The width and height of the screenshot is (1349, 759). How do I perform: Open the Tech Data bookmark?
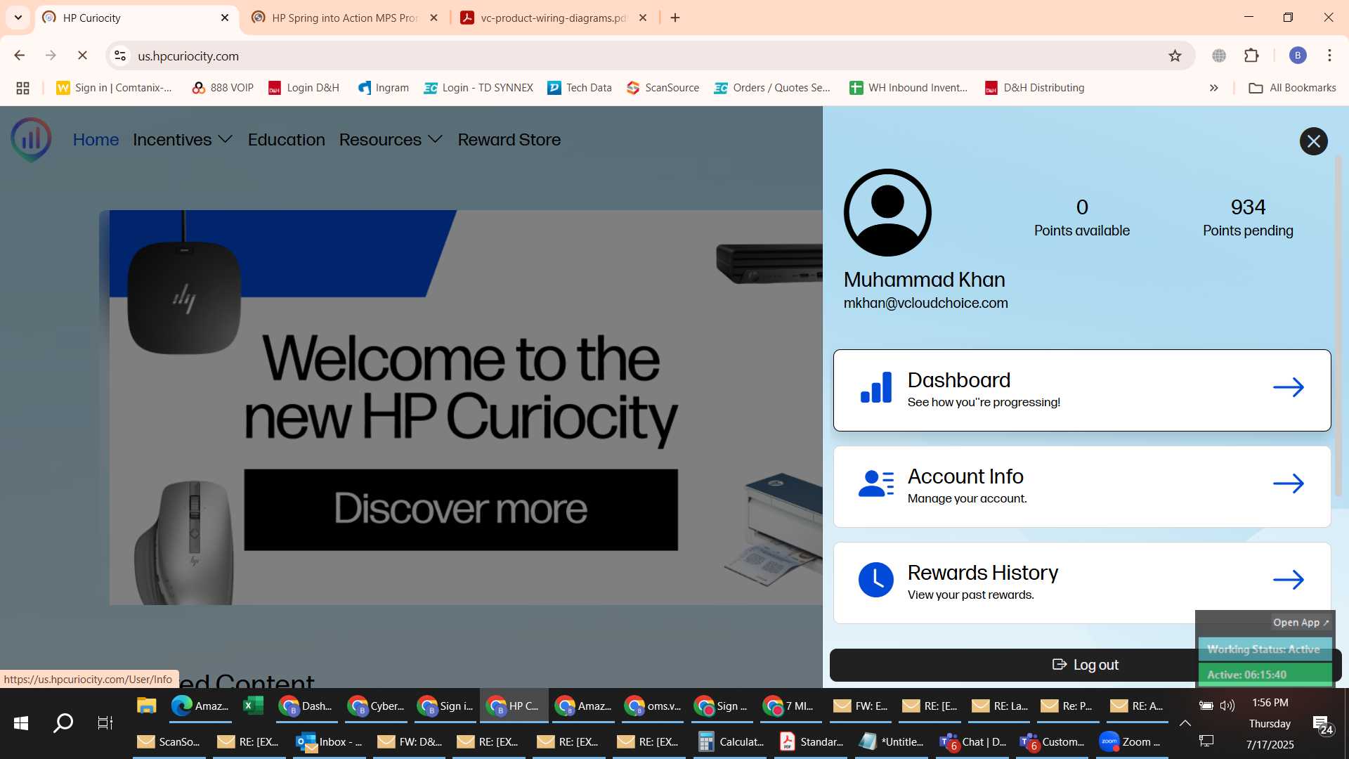tap(579, 88)
